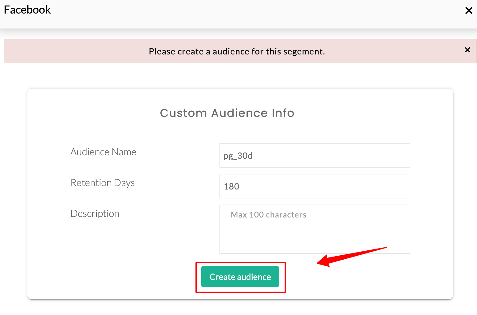
Task: Click the Facebook title label
Action: click(x=27, y=10)
